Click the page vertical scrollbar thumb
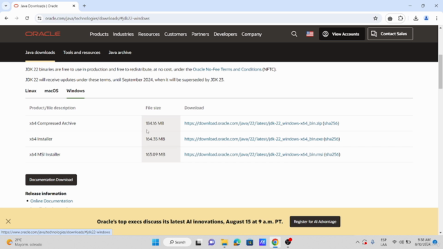443x249 pixels. 440,71
